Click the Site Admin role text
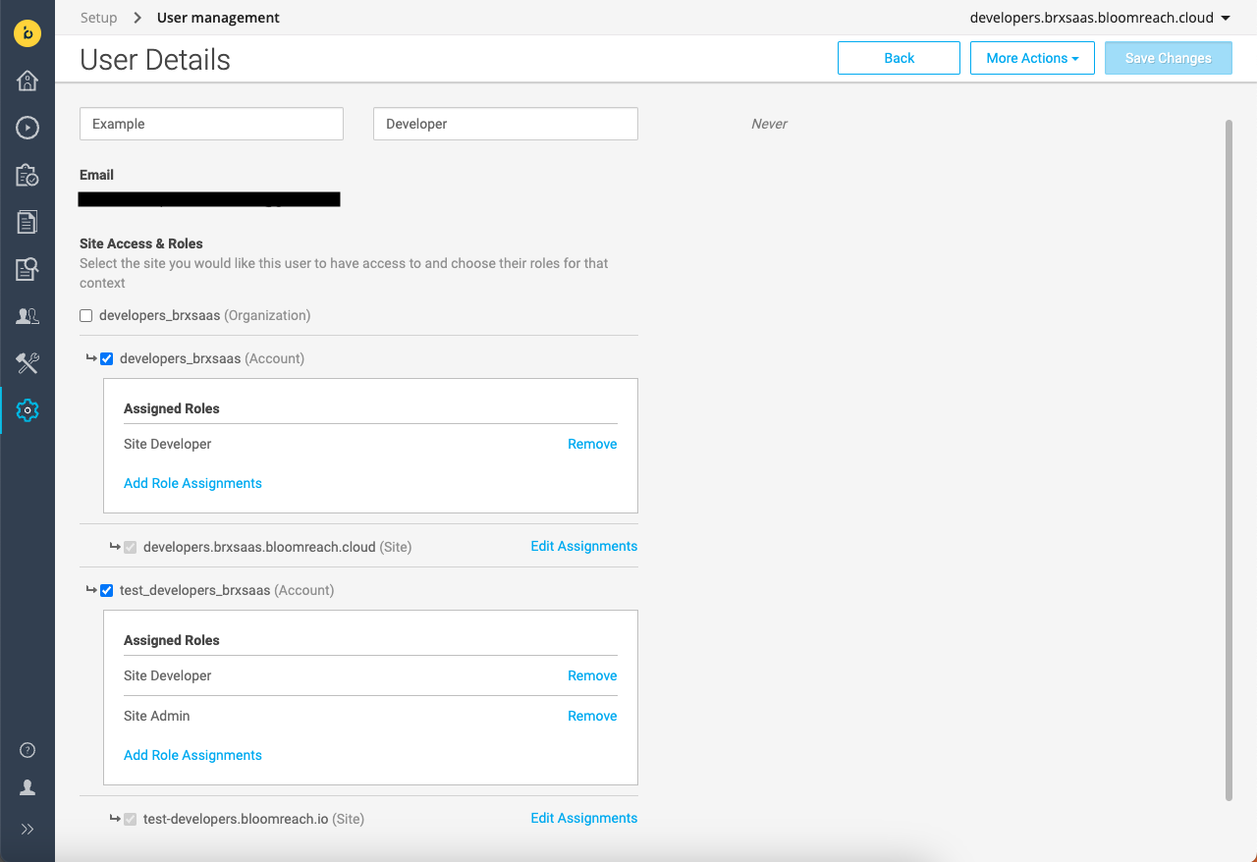Viewport: 1257px width, 862px height. (x=157, y=716)
